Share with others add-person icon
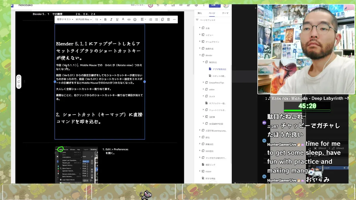This screenshot has height=200, width=356. [x=189, y=5]
